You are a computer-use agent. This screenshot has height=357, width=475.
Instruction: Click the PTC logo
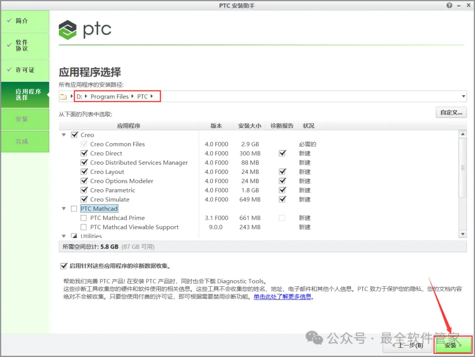(x=85, y=30)
